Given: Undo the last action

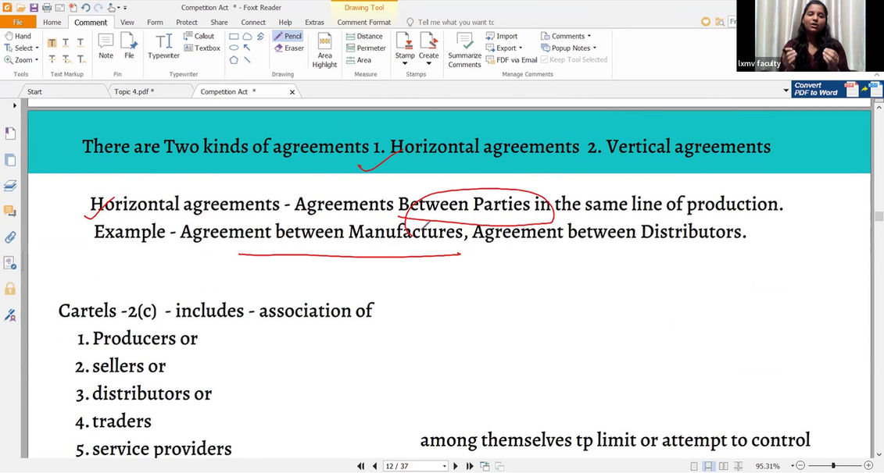Looking at the screenshot, I should pos(85,7).
